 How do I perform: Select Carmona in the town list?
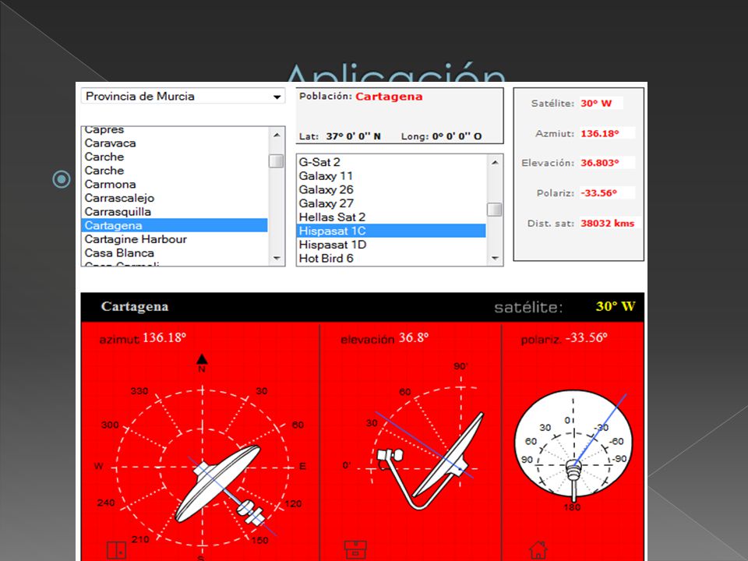click(x=174, y=184)
